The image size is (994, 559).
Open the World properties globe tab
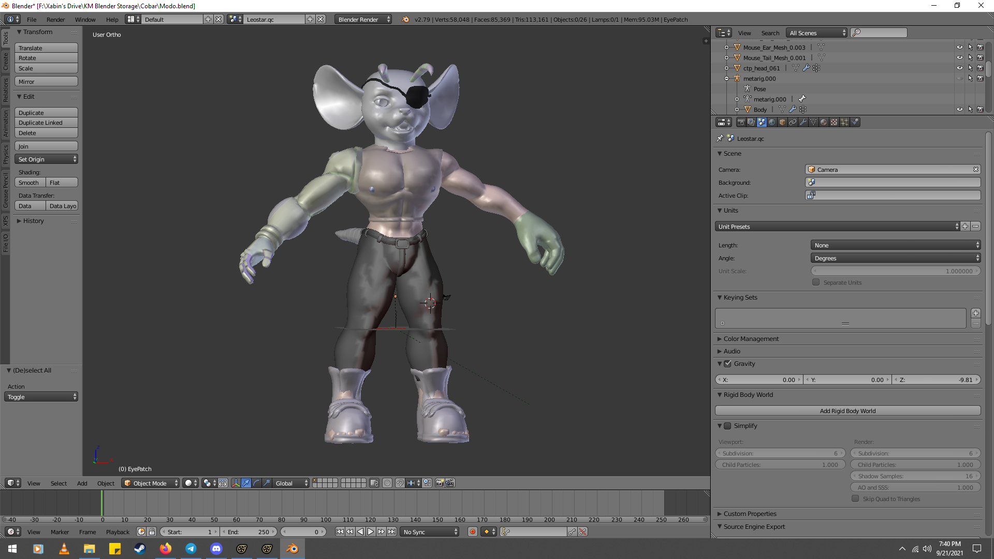coord(772,122)
